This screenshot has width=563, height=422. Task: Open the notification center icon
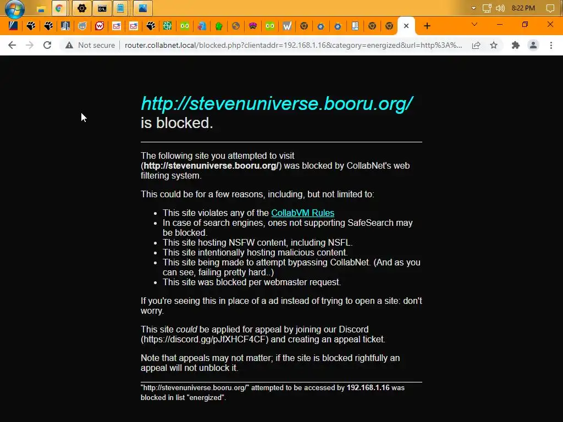pyautogui.click(x=550, y=8)
